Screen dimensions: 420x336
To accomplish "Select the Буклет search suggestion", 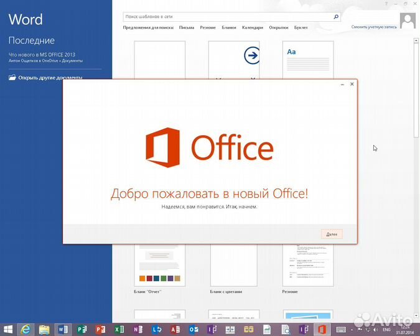I will click(x=301, y=27).
